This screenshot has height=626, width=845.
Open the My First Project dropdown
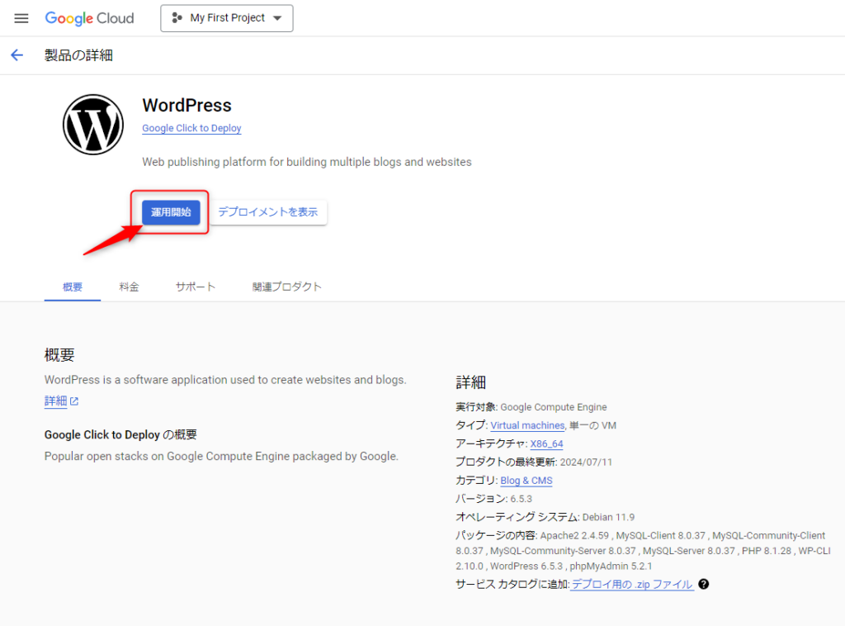[x=227, y=18]
